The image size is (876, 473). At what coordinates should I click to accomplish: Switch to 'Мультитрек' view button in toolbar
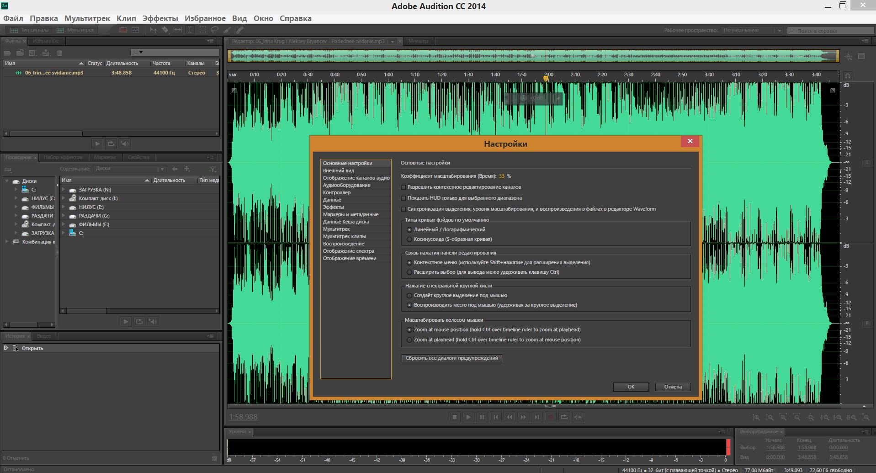pyautogui.click(x=76, y=30)
